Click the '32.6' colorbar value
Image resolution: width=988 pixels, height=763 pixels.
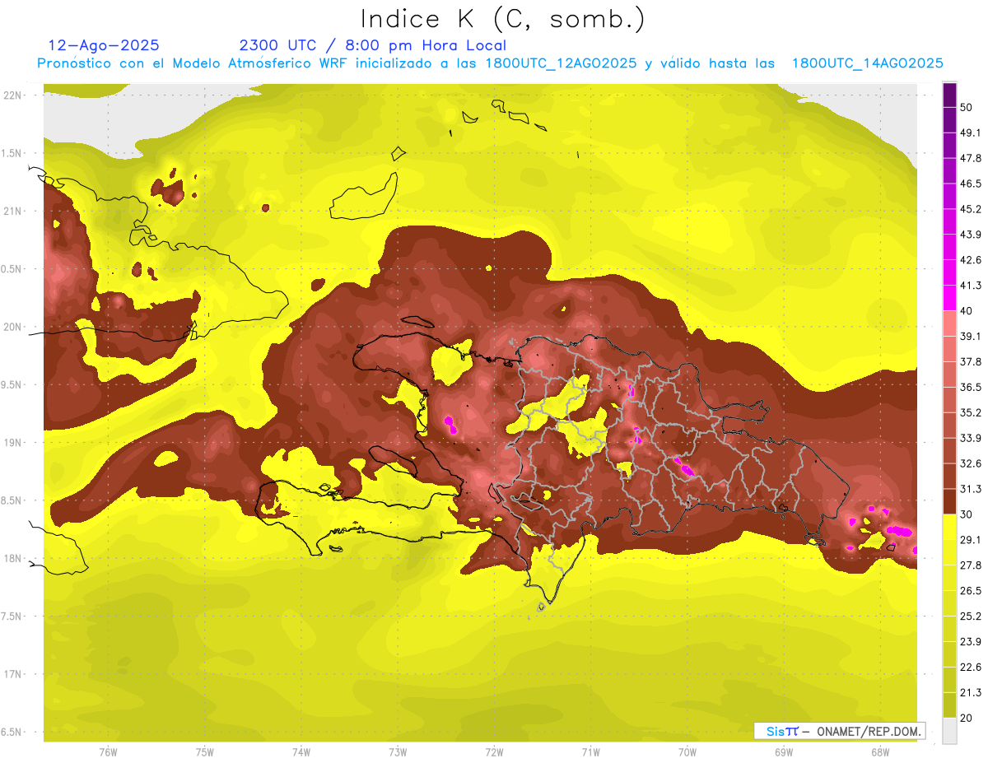click(971, 463)
